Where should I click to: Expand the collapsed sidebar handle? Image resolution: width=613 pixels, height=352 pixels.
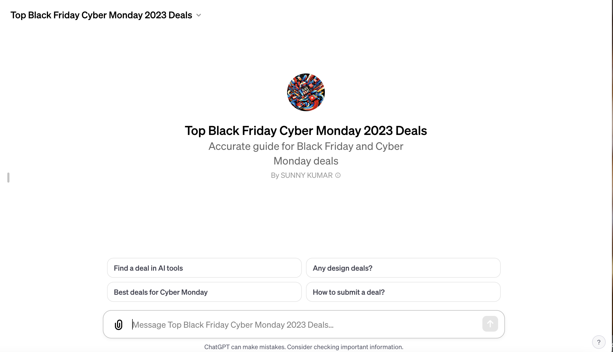tap(8, 178)
